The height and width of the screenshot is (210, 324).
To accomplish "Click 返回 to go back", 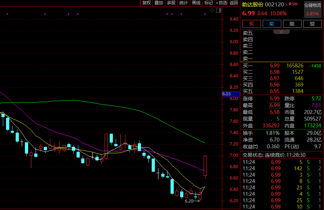I will [234, 3].
